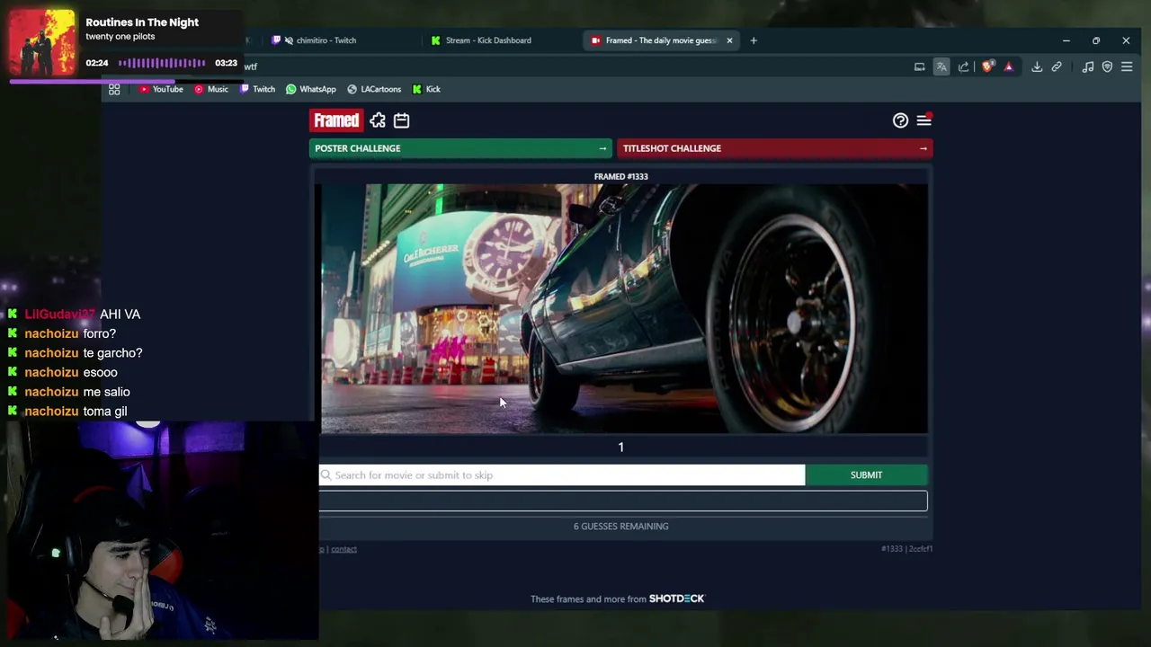
Task: Click chat message "AHI VA"
Action: 120,314
